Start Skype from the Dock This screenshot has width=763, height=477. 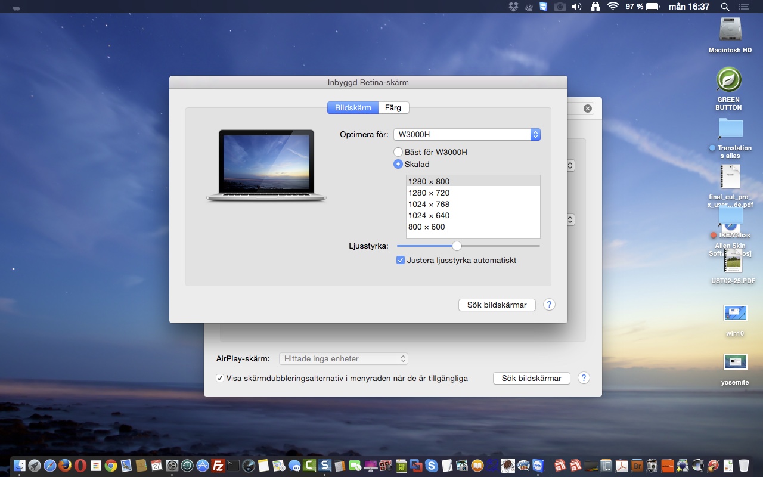click(x=432, y=464)
